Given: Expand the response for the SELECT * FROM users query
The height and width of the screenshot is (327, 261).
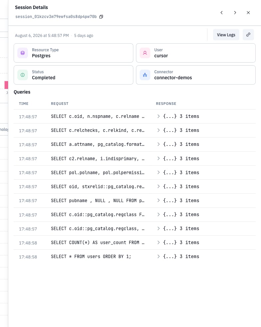Looking at the screenshot, I should (158, 256).
